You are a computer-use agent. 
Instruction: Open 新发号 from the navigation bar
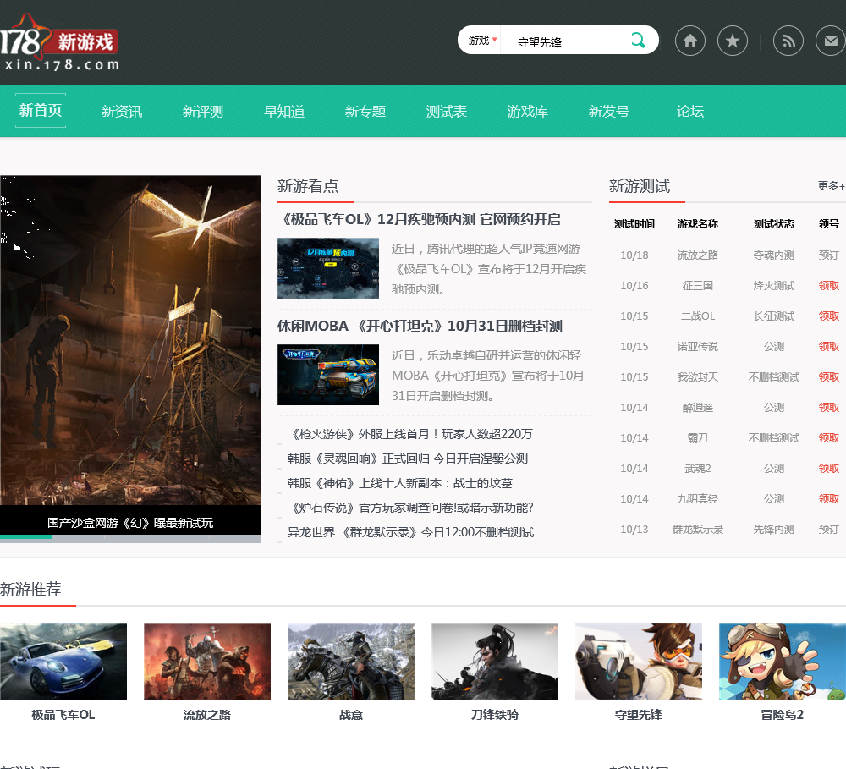pyautogui.click(x=609, y=111)
